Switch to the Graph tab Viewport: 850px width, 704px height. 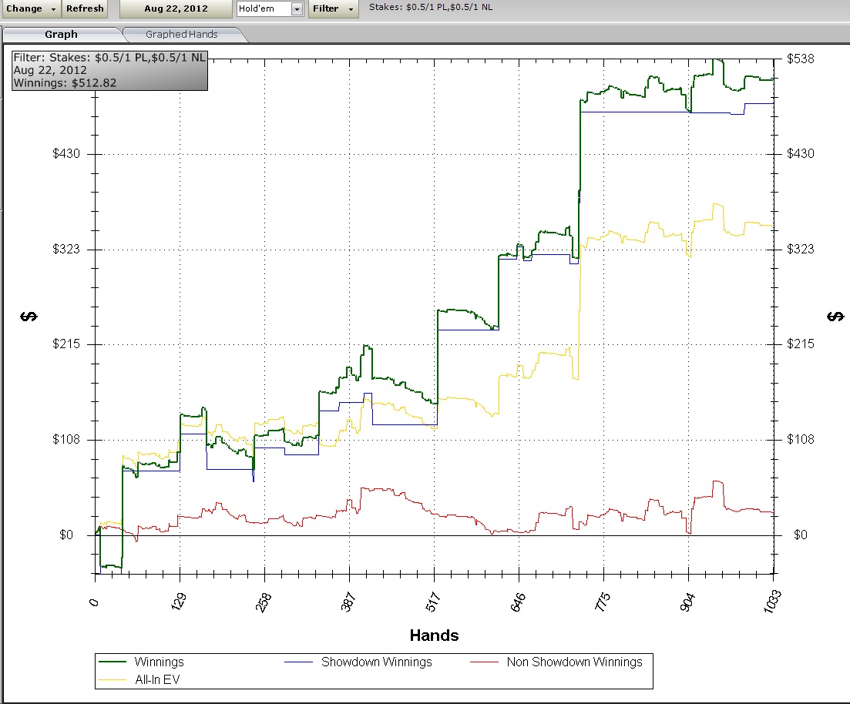pos(61,34)
